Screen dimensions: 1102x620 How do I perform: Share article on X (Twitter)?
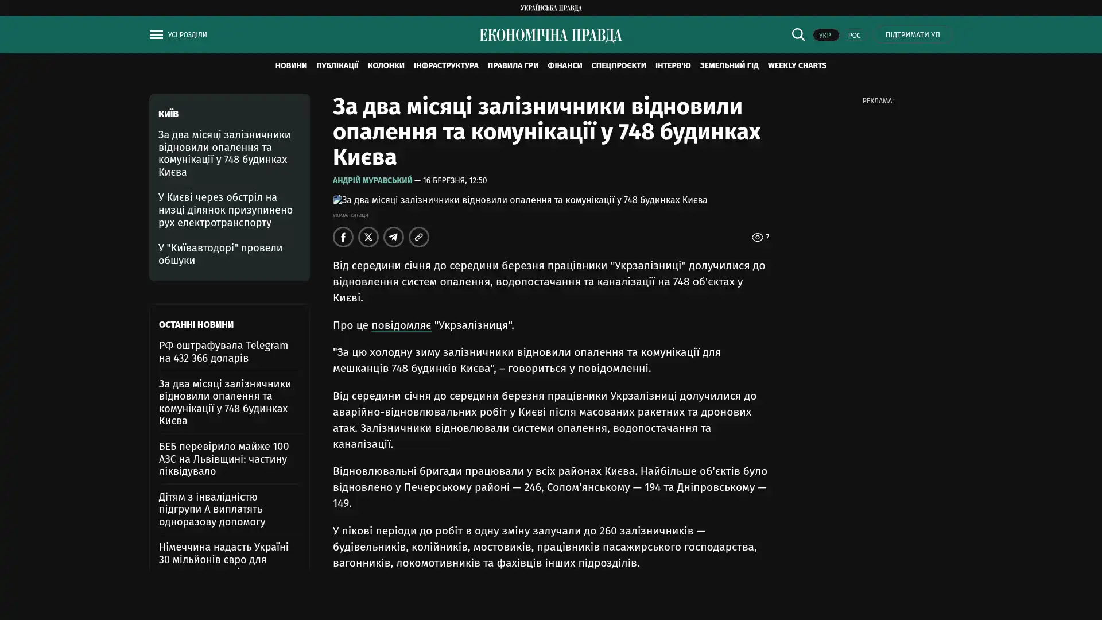point(368,237)
